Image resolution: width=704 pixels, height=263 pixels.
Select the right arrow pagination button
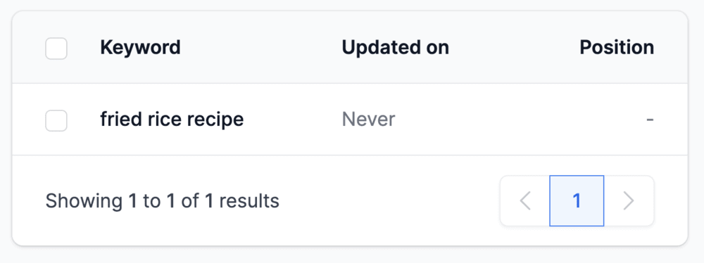tap(629, 200)
